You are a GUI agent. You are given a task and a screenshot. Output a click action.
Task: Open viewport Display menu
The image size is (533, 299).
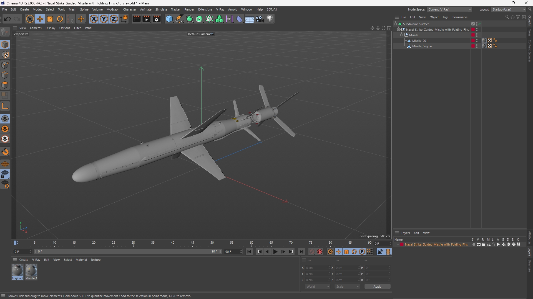pyautogui.click(x=50, y=28)
